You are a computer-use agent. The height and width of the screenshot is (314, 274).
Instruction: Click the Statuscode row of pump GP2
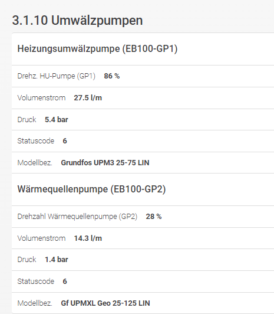pos(143,282)
